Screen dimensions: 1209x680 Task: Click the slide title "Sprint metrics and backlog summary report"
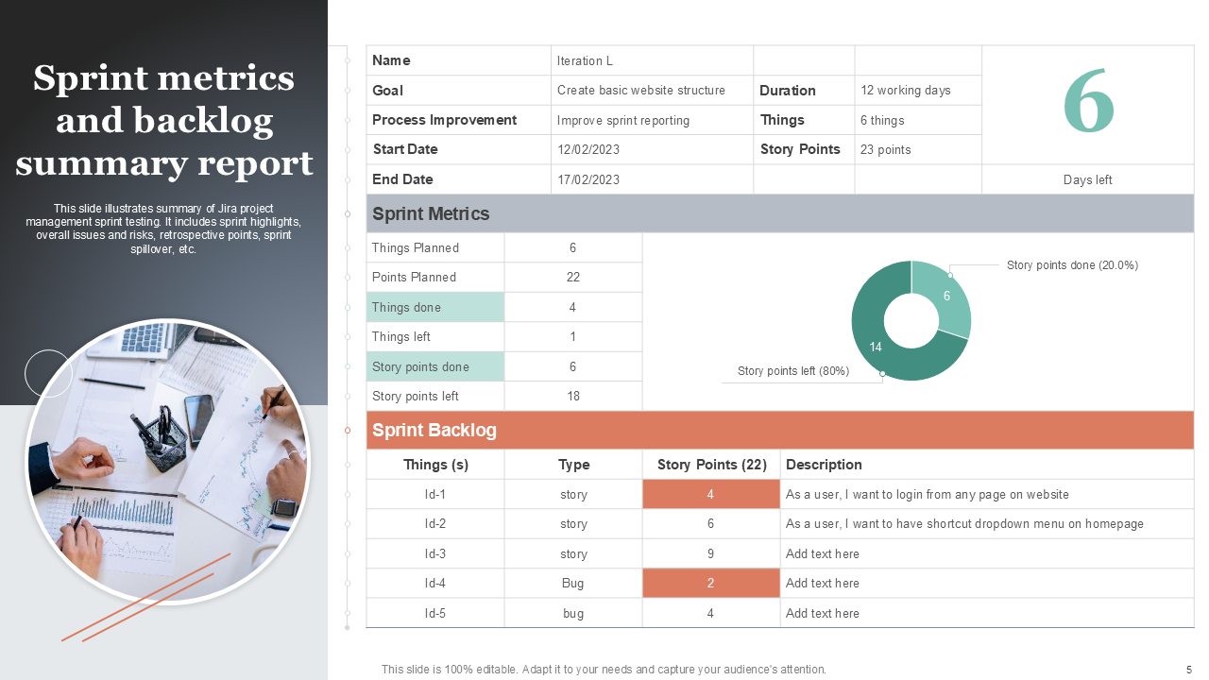tap(164, 120)
